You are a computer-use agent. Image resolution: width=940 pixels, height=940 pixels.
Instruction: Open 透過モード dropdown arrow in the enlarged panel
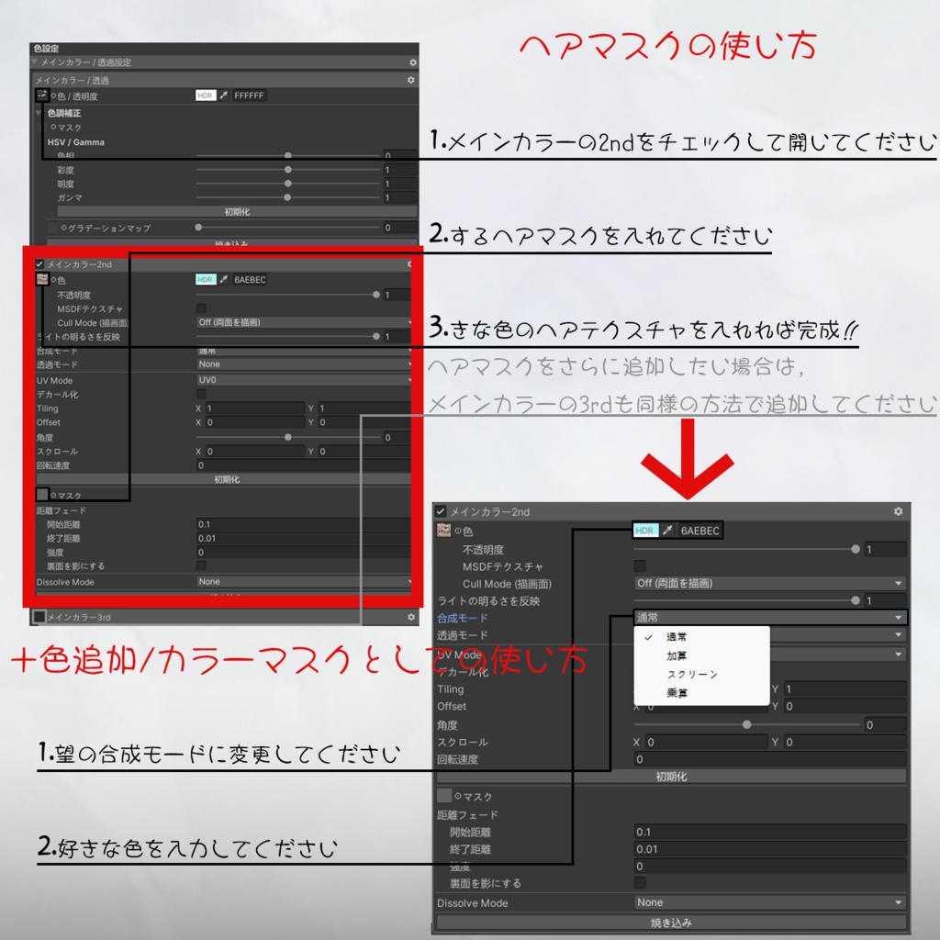898,635
